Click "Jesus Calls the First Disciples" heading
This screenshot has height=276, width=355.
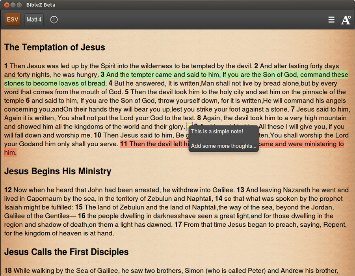click(x=67, y=252)
